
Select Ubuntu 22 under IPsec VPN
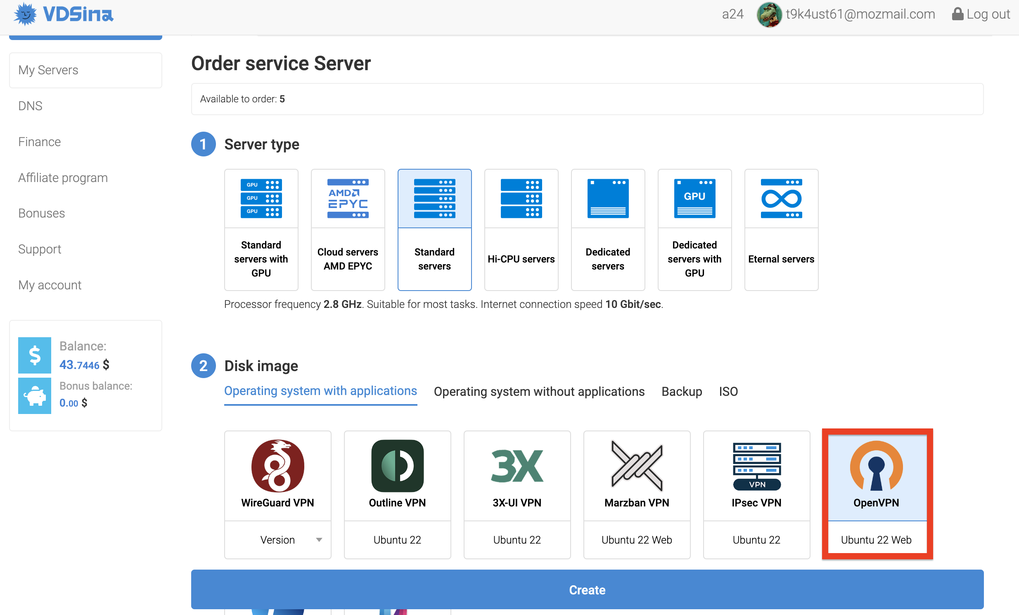(x=757, y=540)
